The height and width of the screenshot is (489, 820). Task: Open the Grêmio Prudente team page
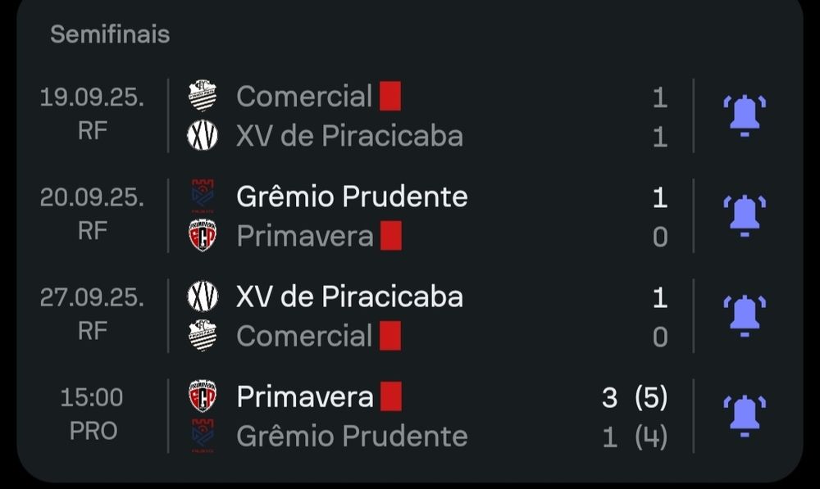[351, 197]
